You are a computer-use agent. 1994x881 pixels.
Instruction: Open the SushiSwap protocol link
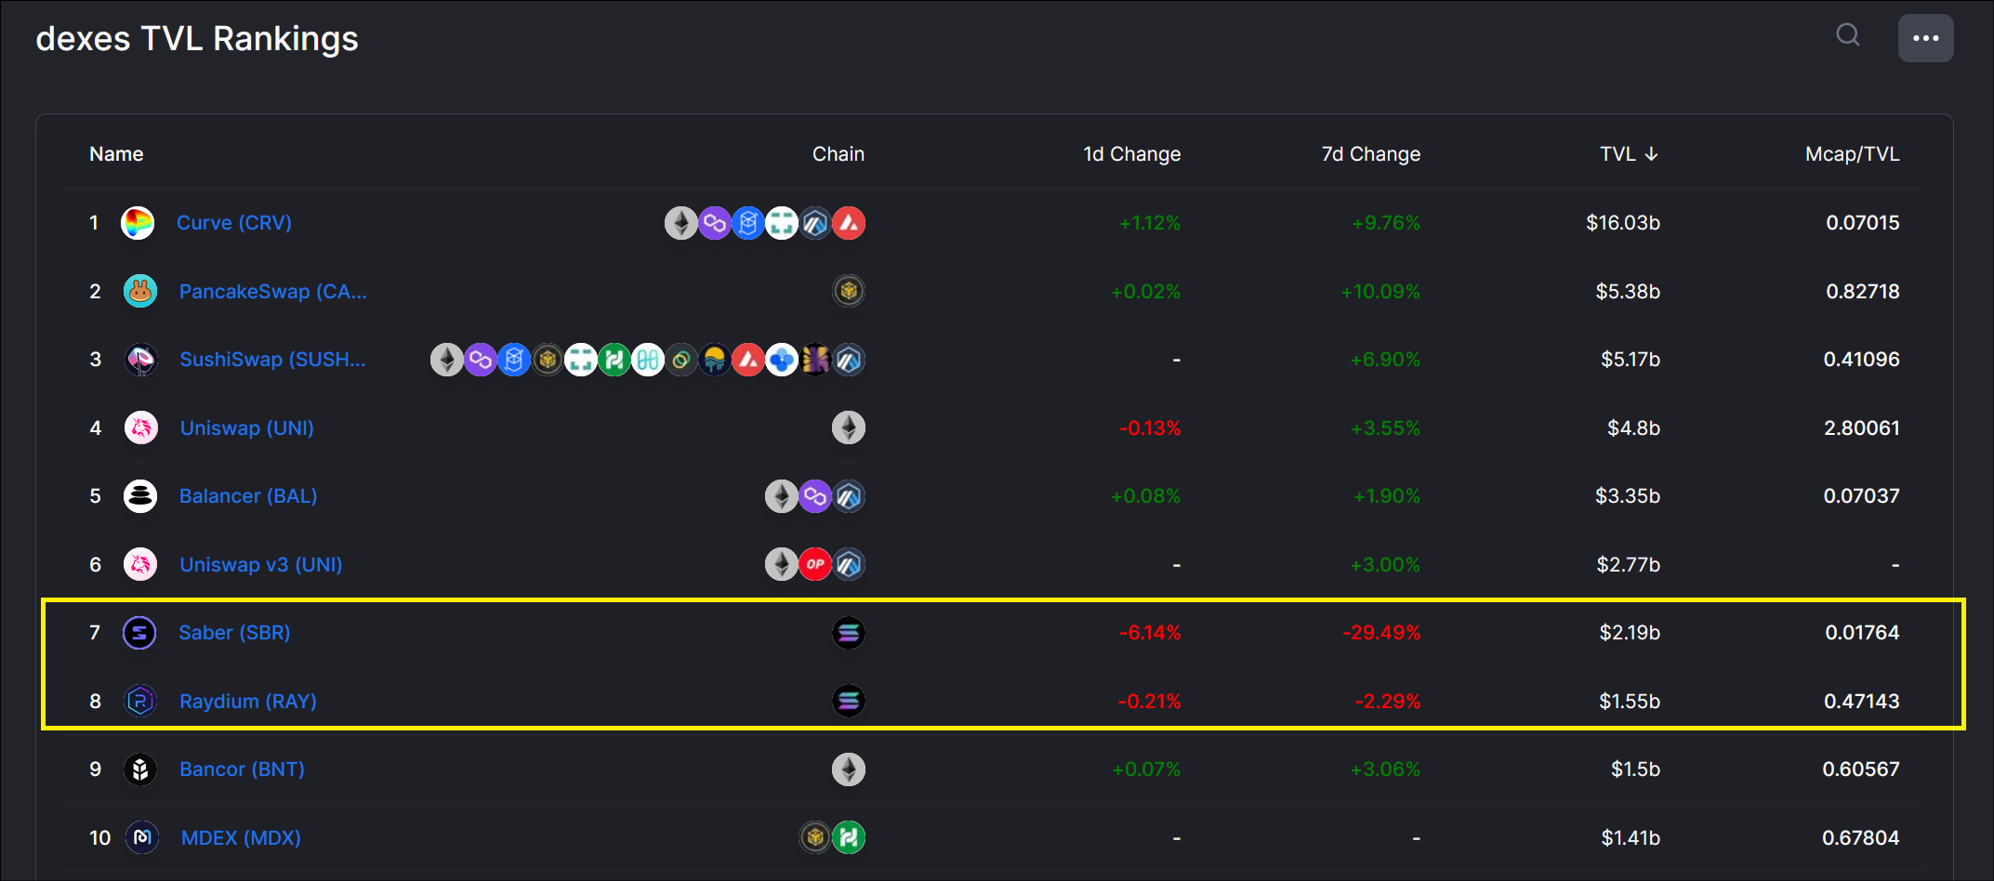click(272, 360)
